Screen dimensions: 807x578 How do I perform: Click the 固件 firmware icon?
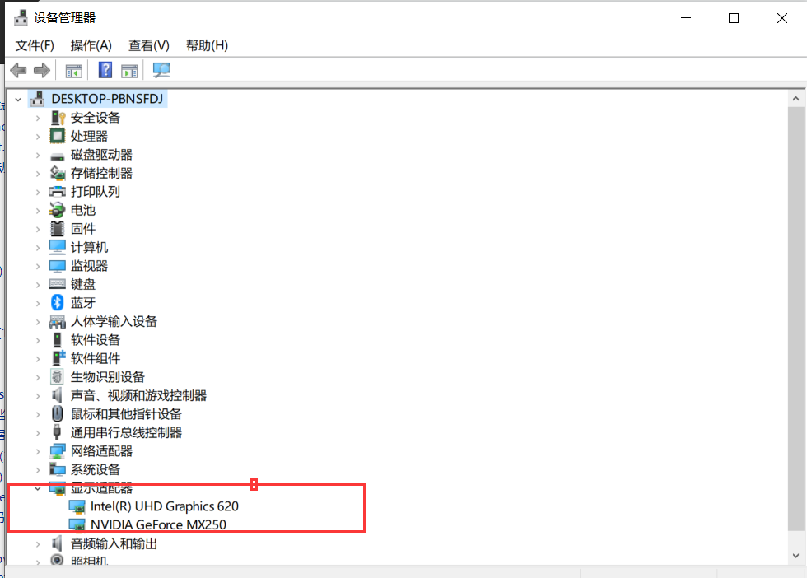[x=57, y=229]
